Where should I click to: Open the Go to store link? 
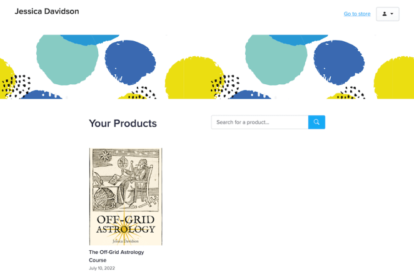[357, 14]
